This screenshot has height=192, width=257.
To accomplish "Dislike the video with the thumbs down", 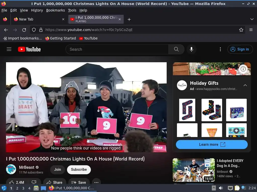I will coord(34,182).
